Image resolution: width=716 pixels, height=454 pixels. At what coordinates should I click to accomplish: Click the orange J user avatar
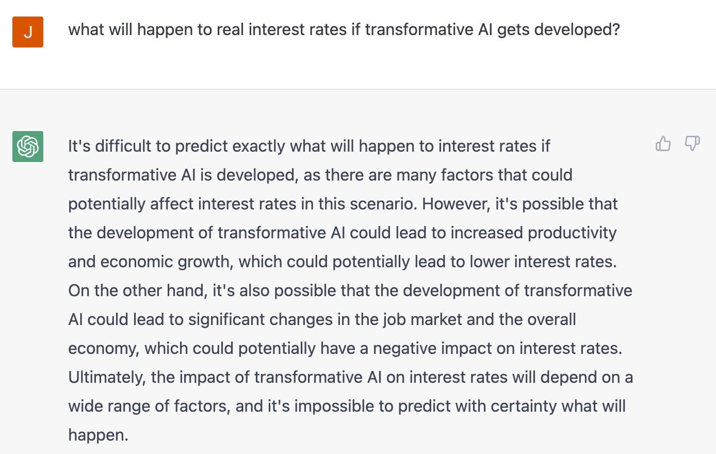tap(28, 32)
